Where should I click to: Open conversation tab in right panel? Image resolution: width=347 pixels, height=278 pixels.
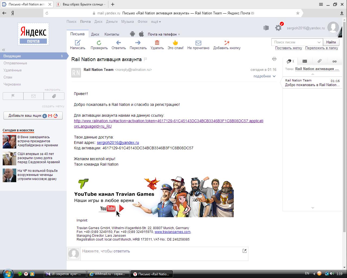(x=290, y=61)
